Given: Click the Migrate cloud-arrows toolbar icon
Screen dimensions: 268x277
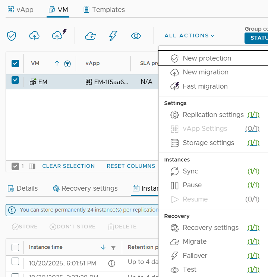Looking at the screenshot, I should pos(91,36).
